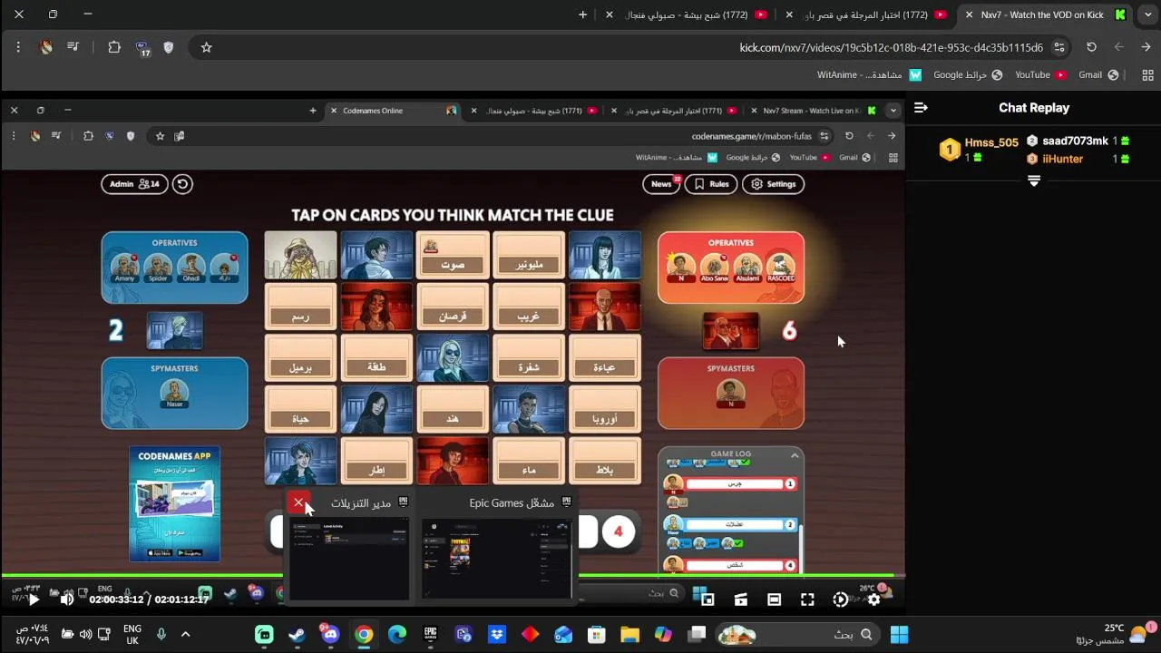The image size is (1161, 653).
Task: Open weather widget showing 25°C
Action: [x=1116, y=634]
